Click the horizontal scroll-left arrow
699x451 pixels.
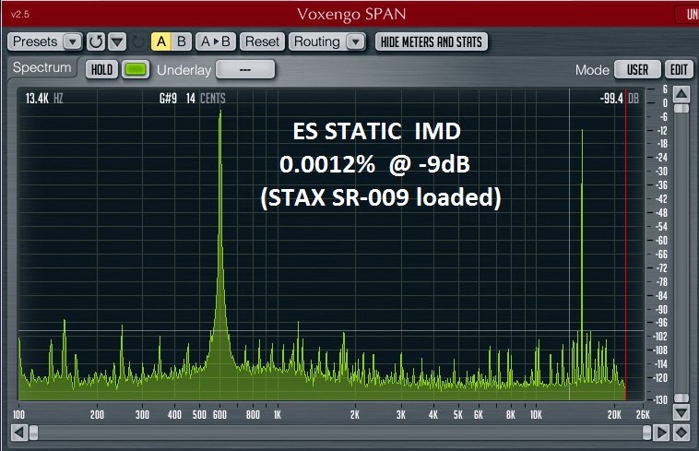19,433
